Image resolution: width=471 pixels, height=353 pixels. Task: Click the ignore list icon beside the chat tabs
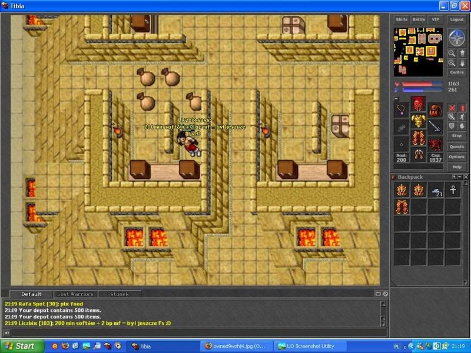386,294
